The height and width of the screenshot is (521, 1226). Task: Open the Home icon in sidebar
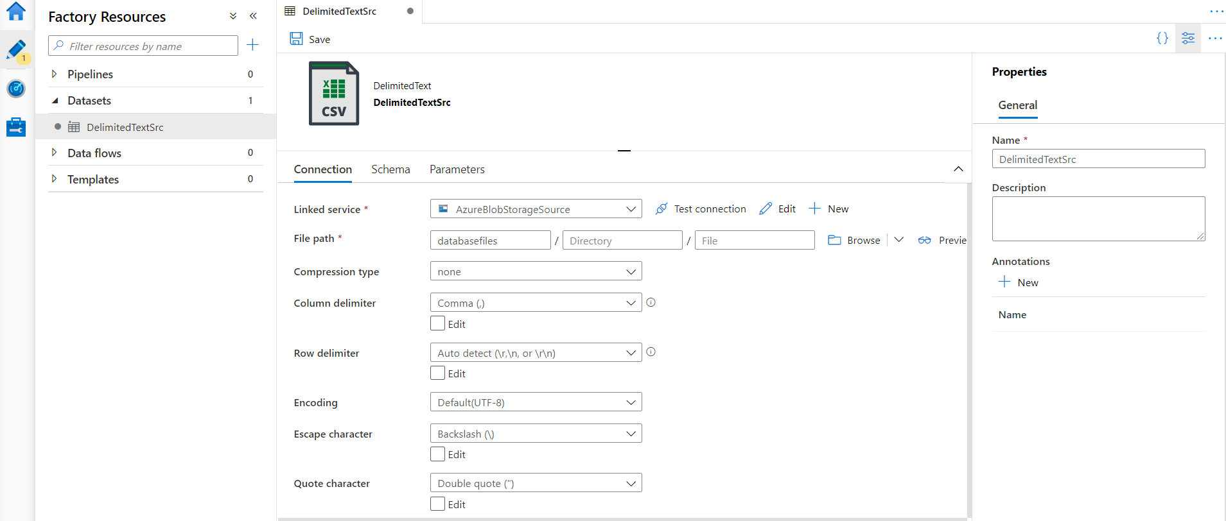(16, 12)
